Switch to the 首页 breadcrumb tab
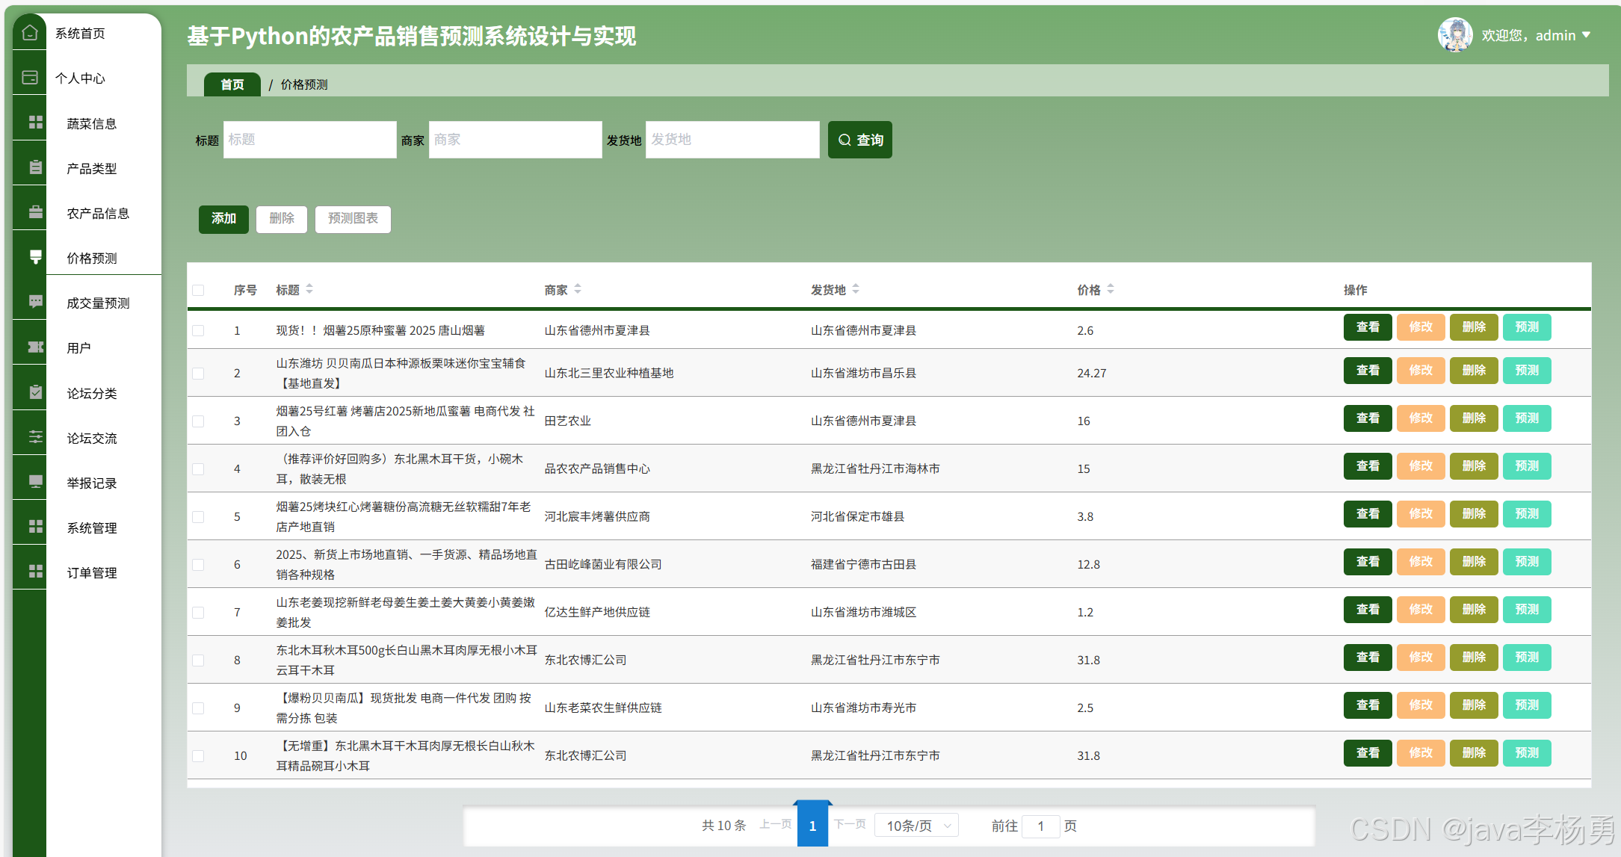 pos(232,84)
